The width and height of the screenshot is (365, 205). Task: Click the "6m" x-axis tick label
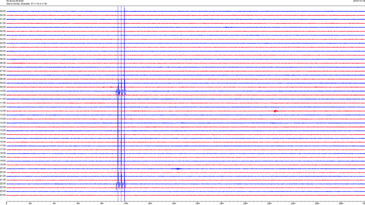pos(78,203)
